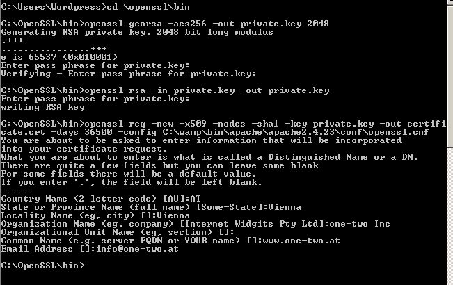
Task: Click 'Verifying - Enter pass phrase' line
Action: tap(129, 74)
